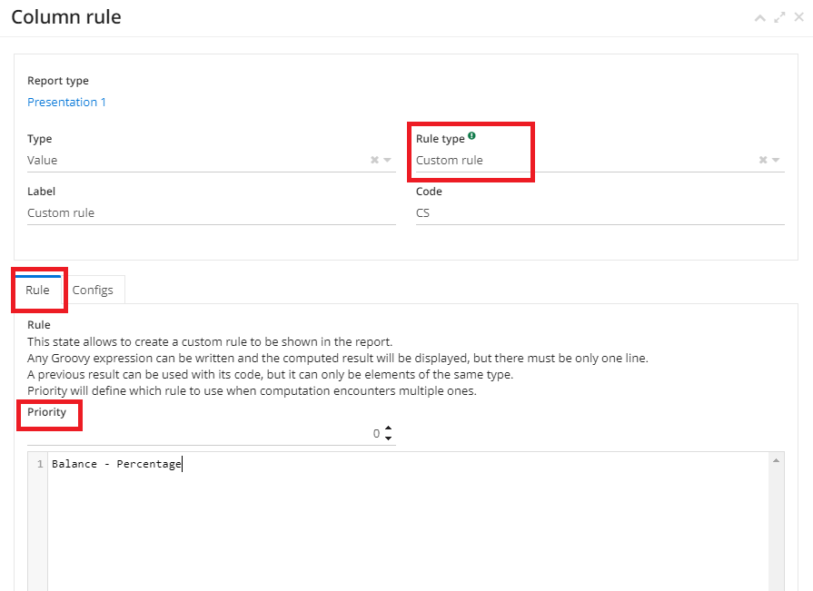Click the Code input field containing CS

(600, 213)
